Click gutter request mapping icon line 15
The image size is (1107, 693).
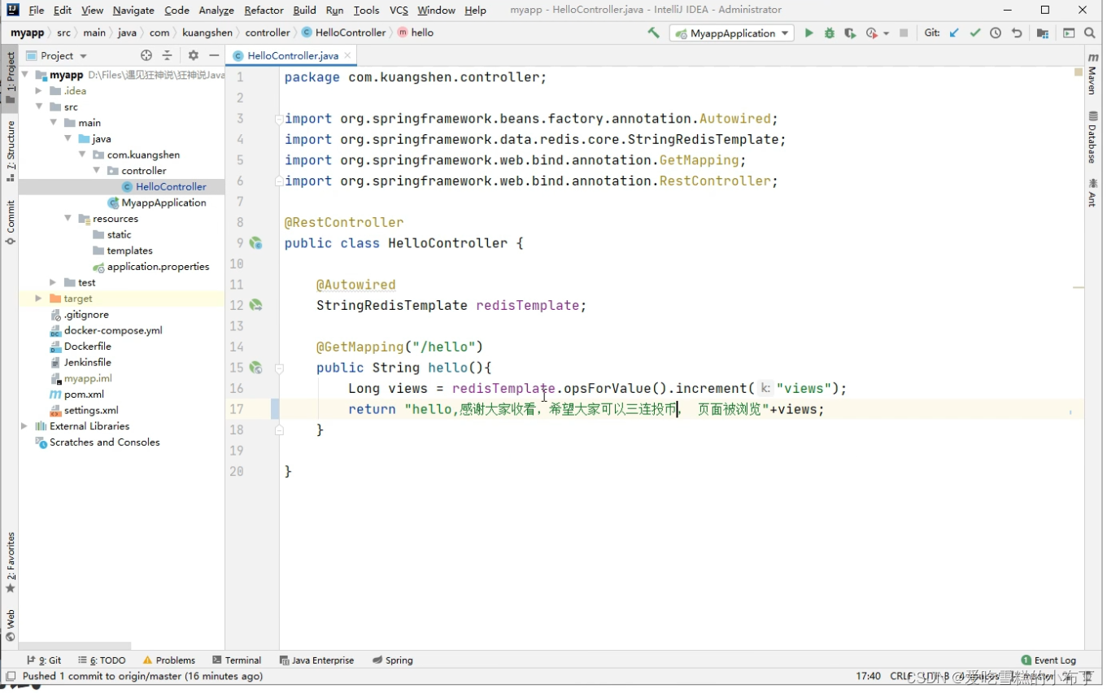tap(255, 368)
